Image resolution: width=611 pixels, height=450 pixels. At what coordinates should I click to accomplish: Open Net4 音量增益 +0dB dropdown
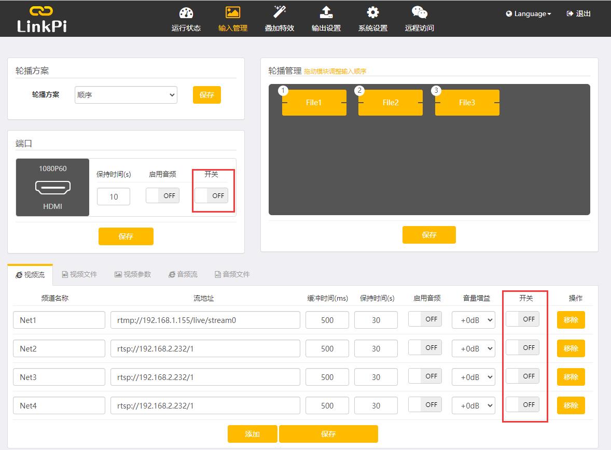[x=474, y=405]
